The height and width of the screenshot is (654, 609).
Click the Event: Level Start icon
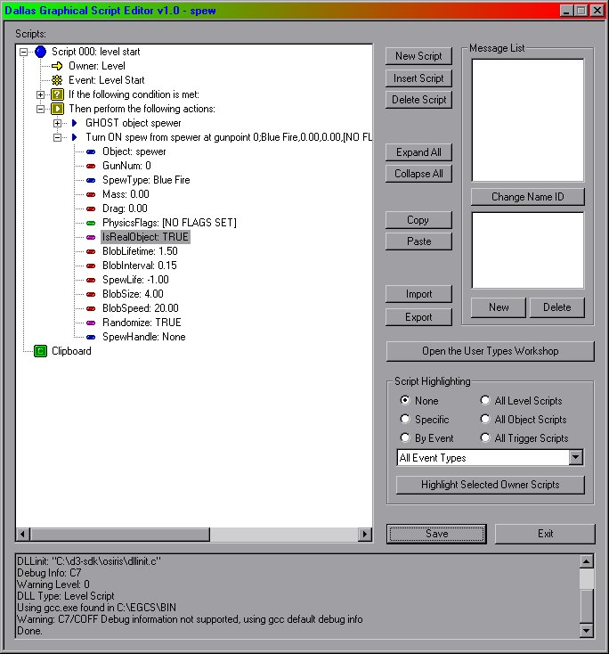coord(57,80)
